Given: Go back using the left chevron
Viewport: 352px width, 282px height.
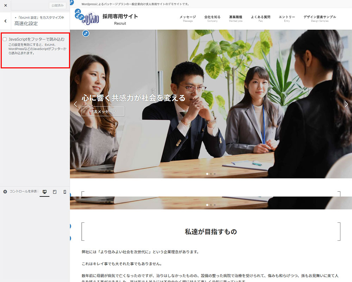Looking at the screenshot, I should (x=6, y=21).
